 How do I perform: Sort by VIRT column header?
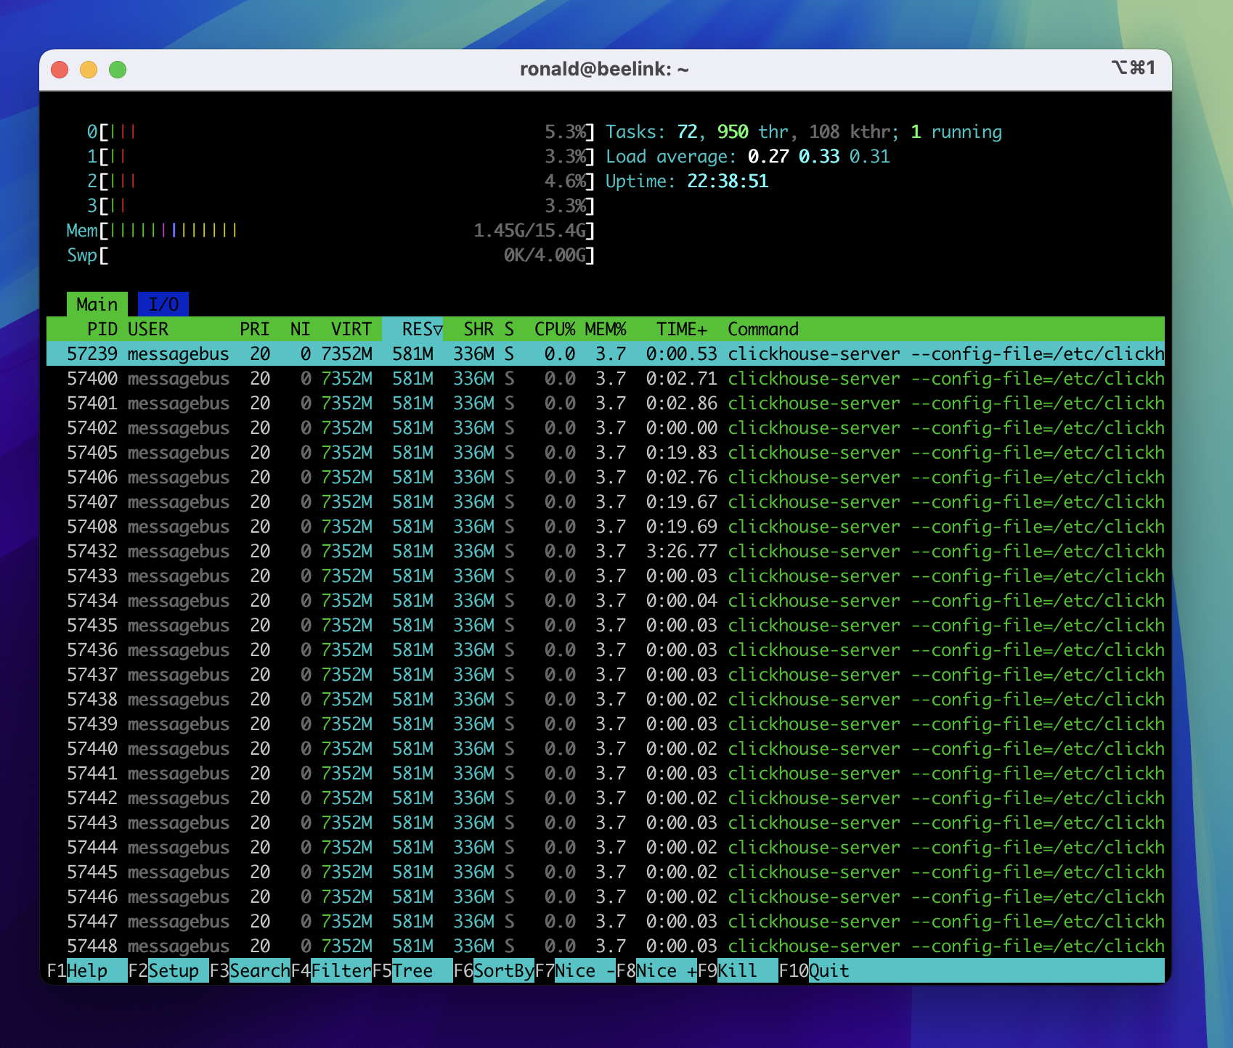coord(351,329)
